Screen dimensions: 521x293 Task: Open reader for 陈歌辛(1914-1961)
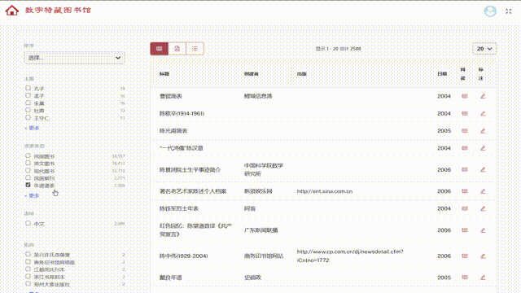[465, 114]
